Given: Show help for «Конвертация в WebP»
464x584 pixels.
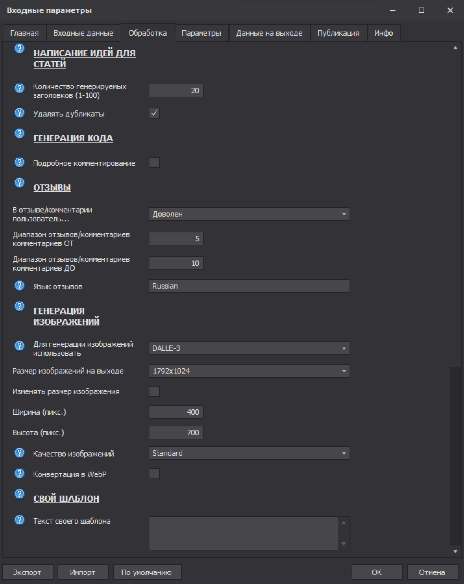Looking at the screenshot, I should [x=20, y=473].
